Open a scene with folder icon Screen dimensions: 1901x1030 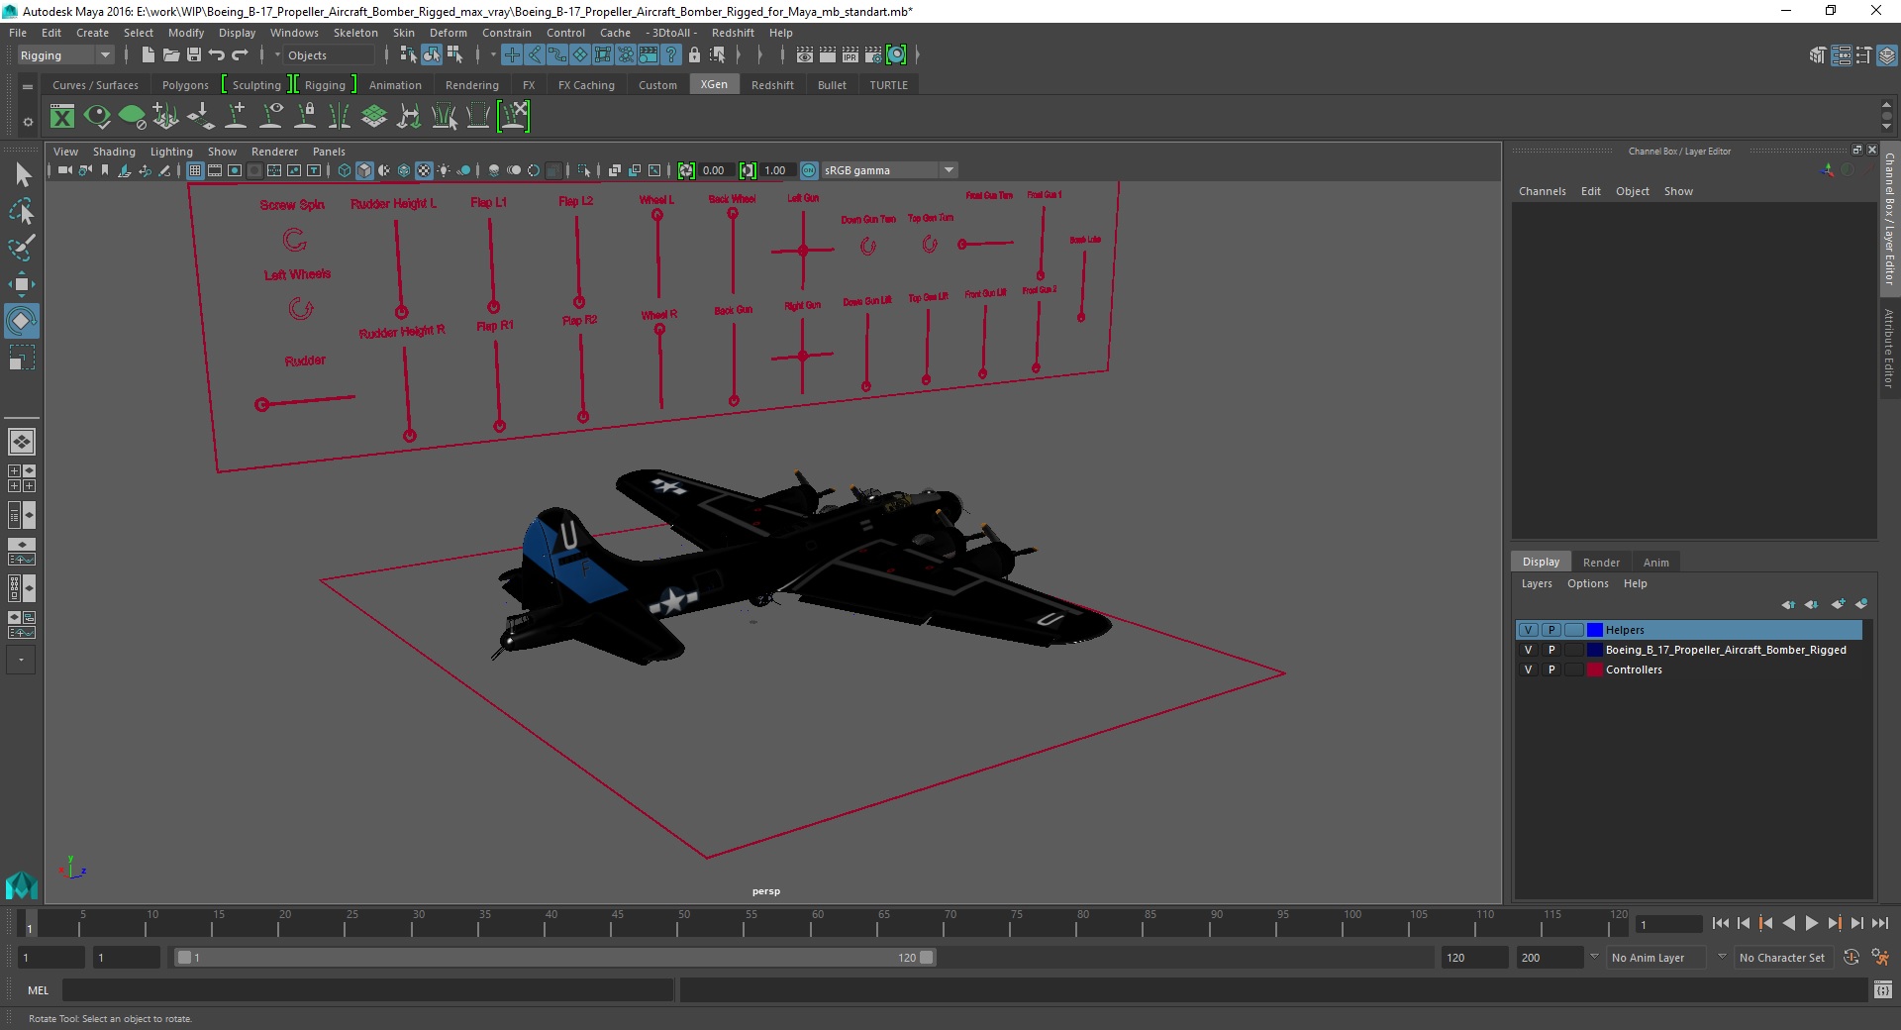pos(170,55)
